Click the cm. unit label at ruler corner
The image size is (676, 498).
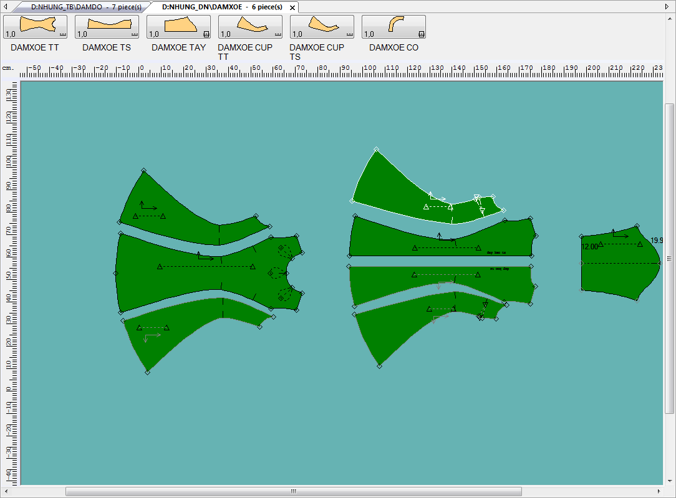click(x=8, y=67)
